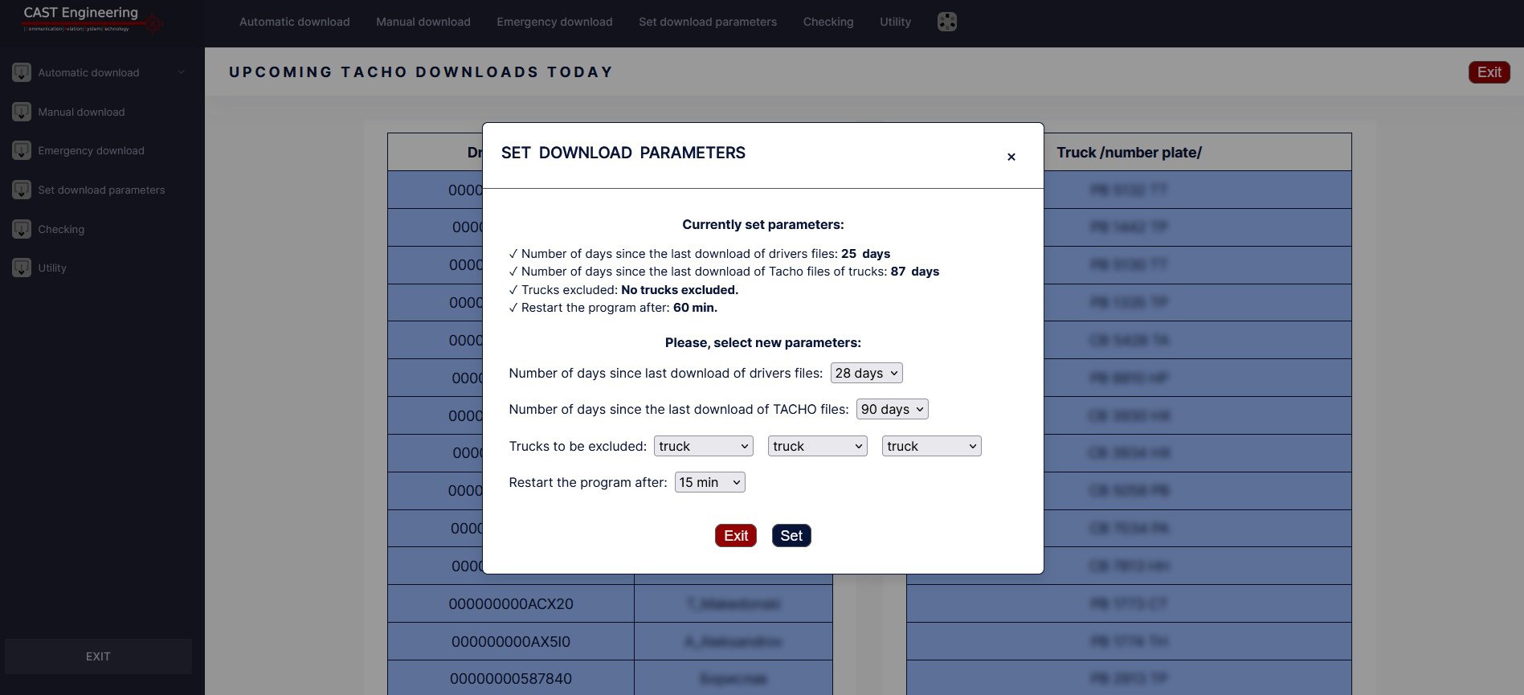Click the Exit button at page top right
The image size is (1524, 695).
pos(1489,72)
